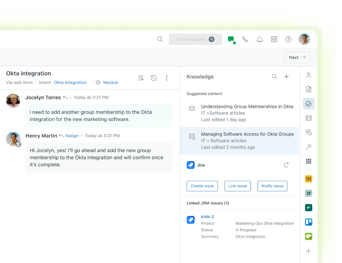Refresh the Jira panel

point(286,165)
